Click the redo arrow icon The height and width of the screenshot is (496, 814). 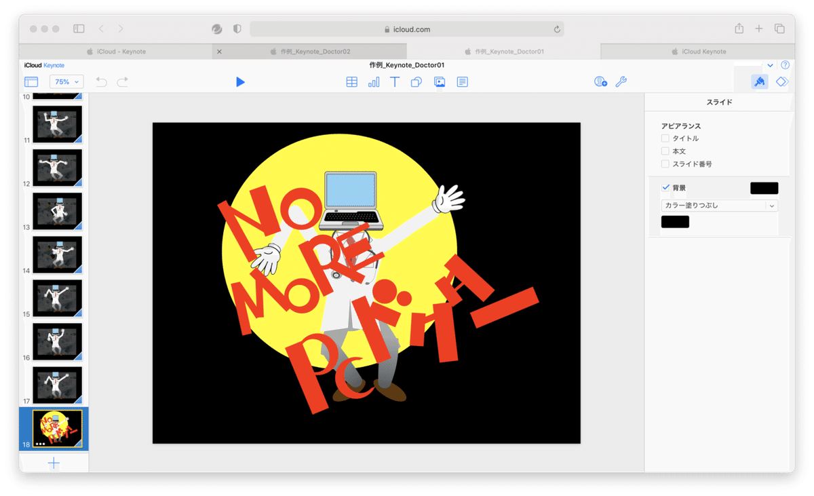122,81
